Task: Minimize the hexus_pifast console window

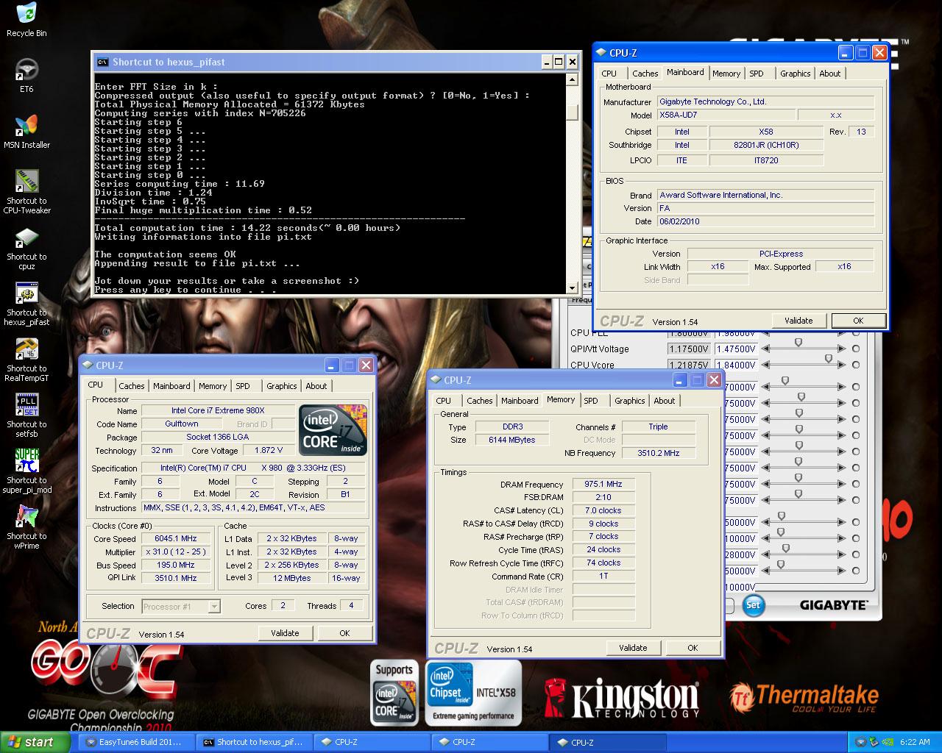Action: coord(546,62)
